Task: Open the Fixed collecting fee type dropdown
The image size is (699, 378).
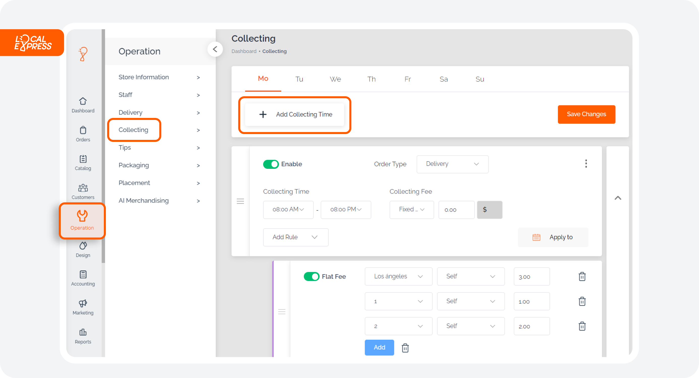Action: coord(412,210)
